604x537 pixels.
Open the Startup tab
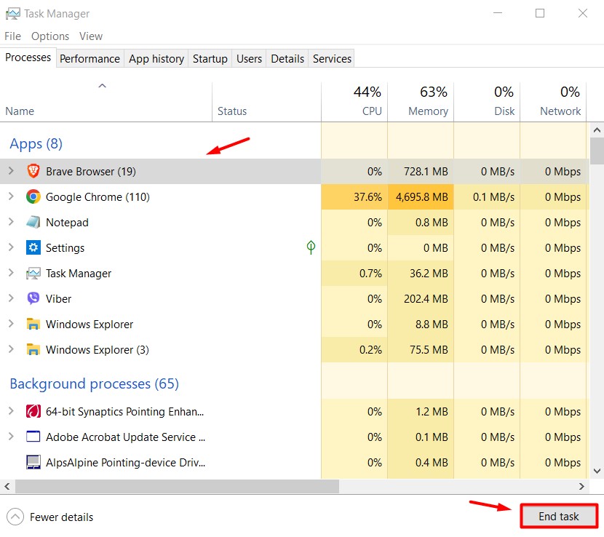tap(210, 58)
